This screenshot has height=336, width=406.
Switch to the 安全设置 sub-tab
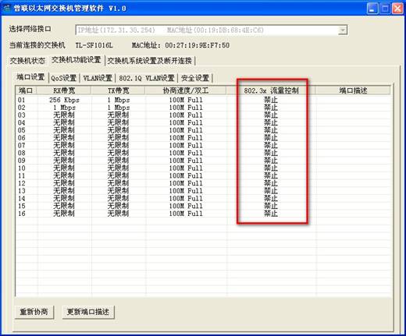[x=195, y=78]
